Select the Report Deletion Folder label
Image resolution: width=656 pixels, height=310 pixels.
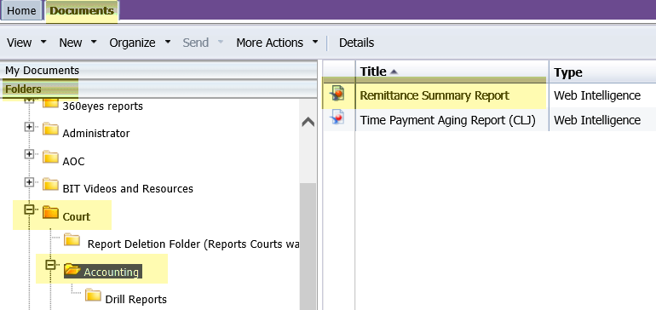(x=193, y=244)
